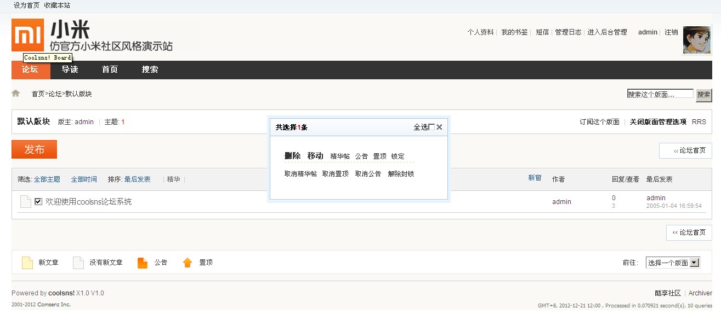The height and width of the screenshot is (314, 721).
Task: Tick the 全选 checkbox in popup
Action: click(432, 127)
